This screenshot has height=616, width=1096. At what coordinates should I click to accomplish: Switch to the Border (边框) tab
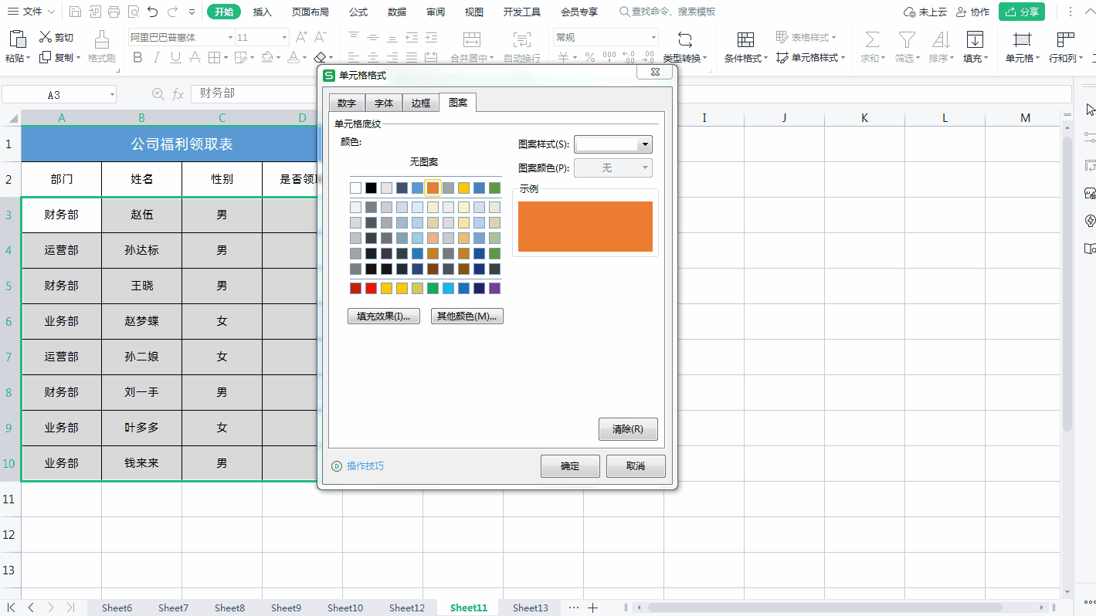tap(420, 103)
